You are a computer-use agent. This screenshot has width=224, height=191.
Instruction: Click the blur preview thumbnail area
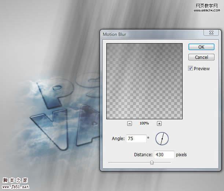144,81
